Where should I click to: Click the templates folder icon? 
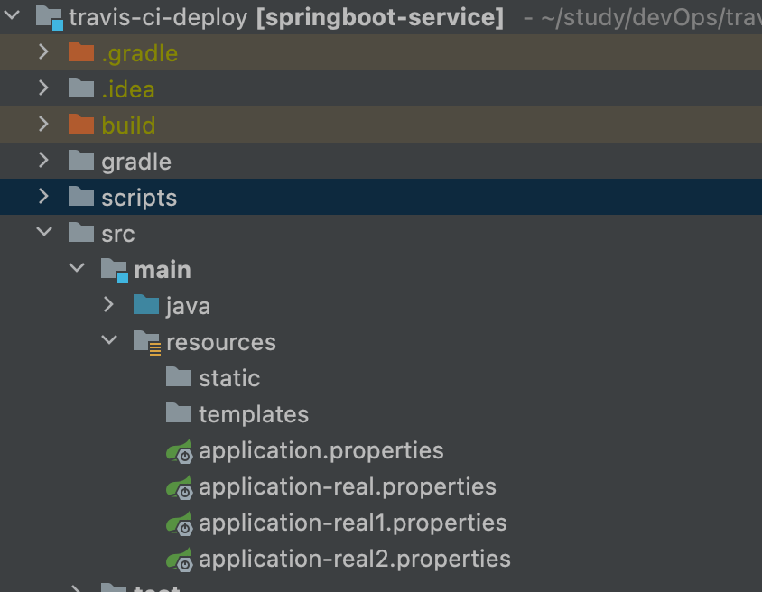[x=179, y=412]
